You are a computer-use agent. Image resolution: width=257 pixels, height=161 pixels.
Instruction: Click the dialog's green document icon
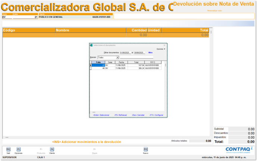pyautogui.click(x=91, y=45)
